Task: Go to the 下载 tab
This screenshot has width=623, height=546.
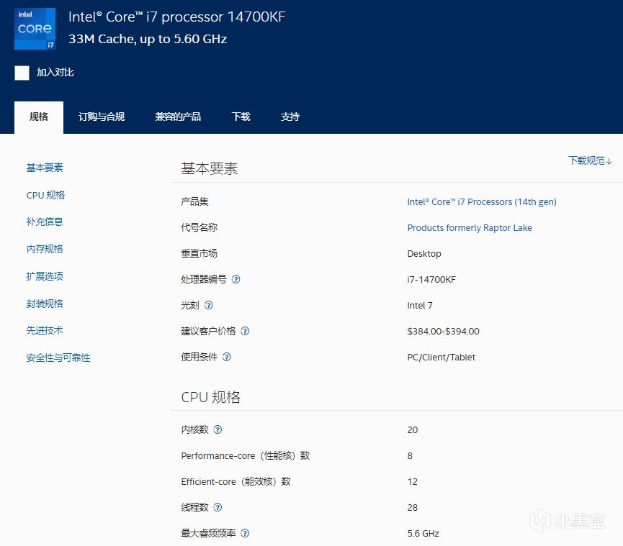Action: 241,117
